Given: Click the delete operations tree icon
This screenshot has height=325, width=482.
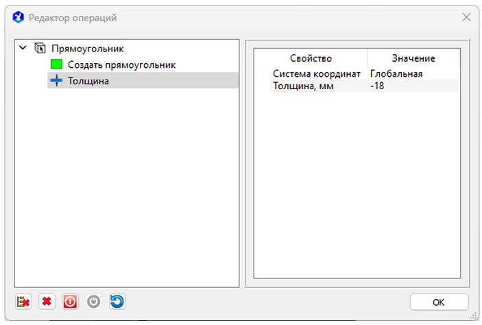Looking at the screenshot, I should pos(23,302).
